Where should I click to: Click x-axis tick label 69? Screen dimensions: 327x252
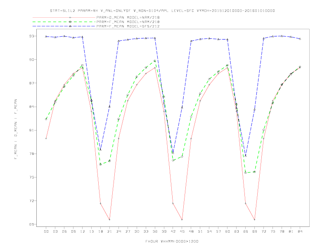point(255,231)
